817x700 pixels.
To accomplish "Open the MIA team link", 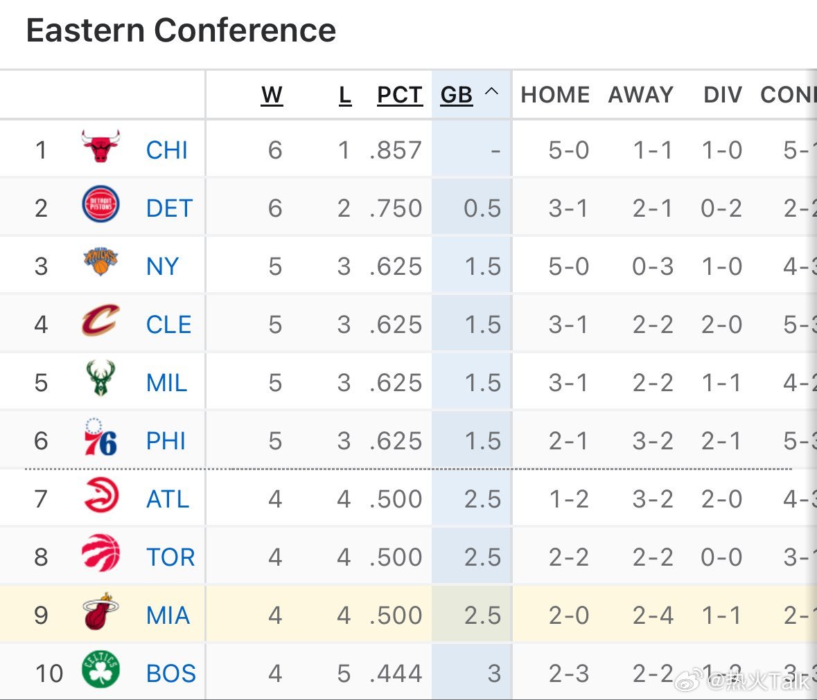I will point(168,616).
